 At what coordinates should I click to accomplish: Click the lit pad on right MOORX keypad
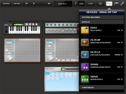49,46
